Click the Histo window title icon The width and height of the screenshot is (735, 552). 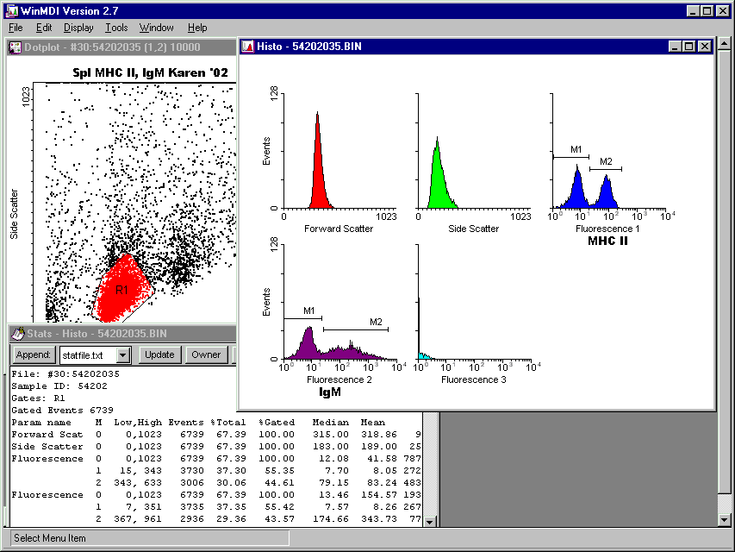[246, 46]
